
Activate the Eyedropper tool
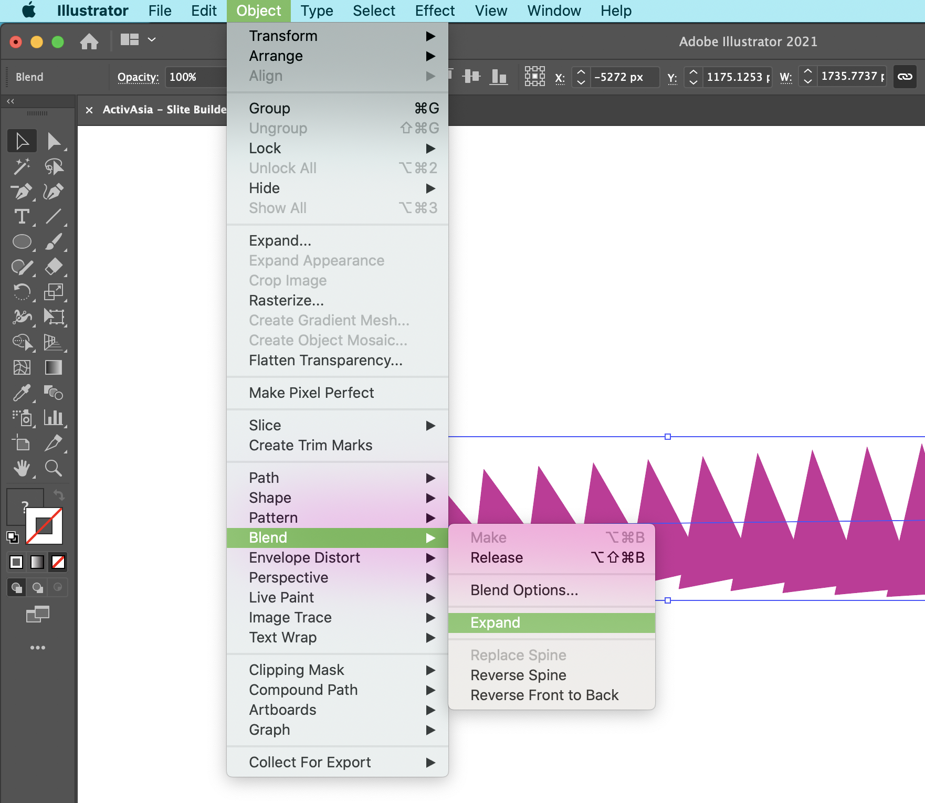point(22,393)
